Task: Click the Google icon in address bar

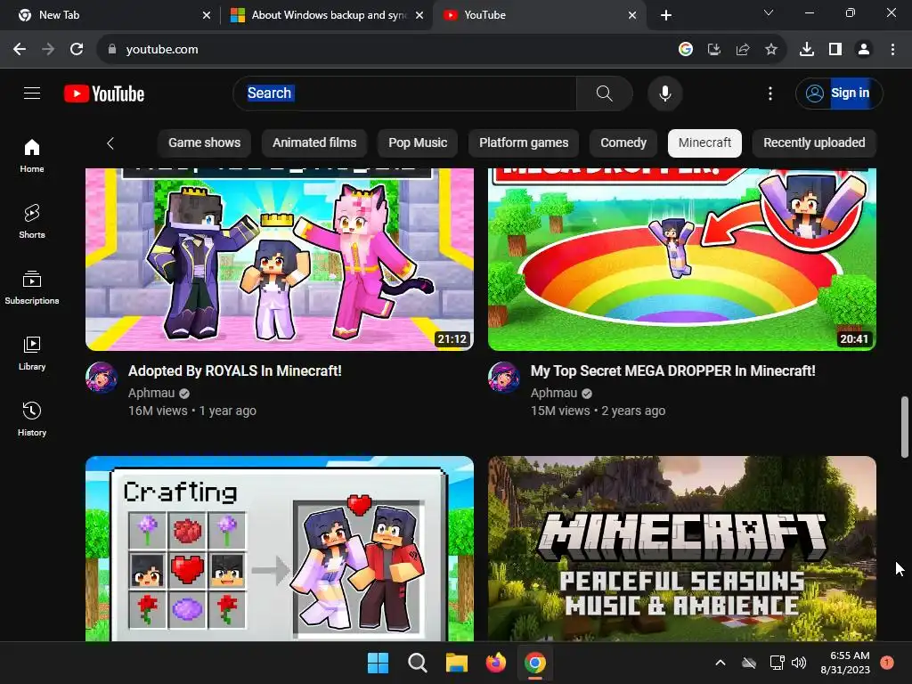Action: [x=686, y=50]
